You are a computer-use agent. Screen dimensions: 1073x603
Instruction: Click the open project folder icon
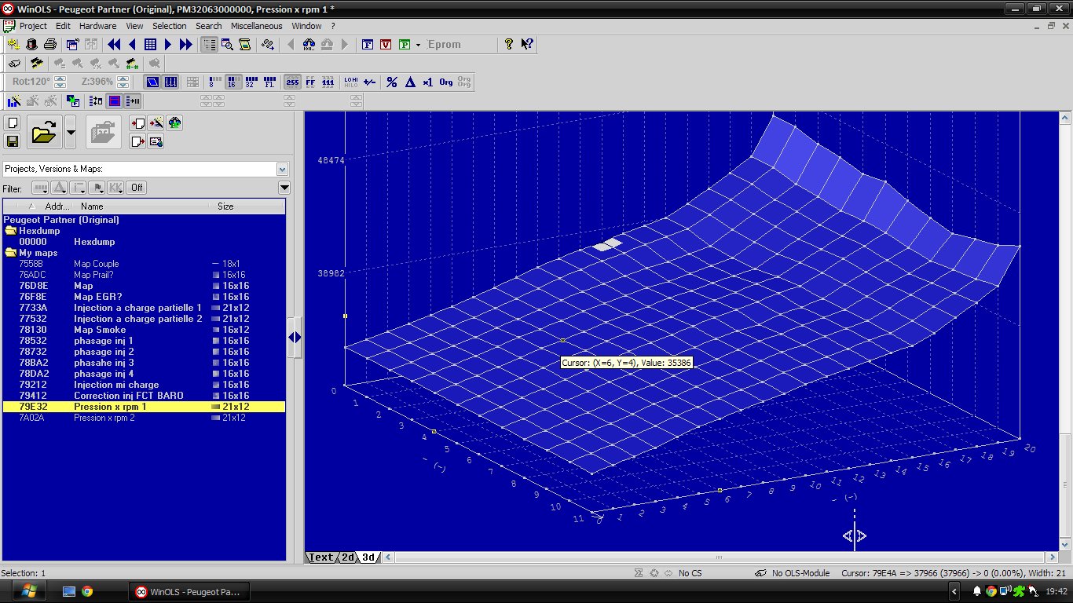(x=45, y=133)
